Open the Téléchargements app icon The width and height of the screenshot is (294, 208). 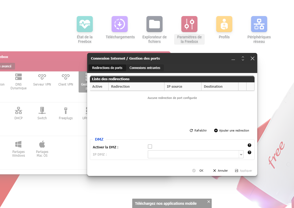coord(120,24)
